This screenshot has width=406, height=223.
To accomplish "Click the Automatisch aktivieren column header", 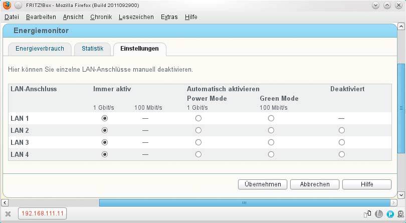I will coord(223,89).
